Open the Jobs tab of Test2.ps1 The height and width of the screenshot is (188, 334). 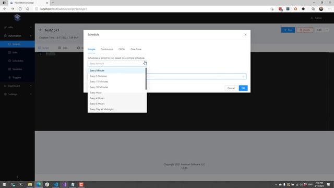pos(63,48)
